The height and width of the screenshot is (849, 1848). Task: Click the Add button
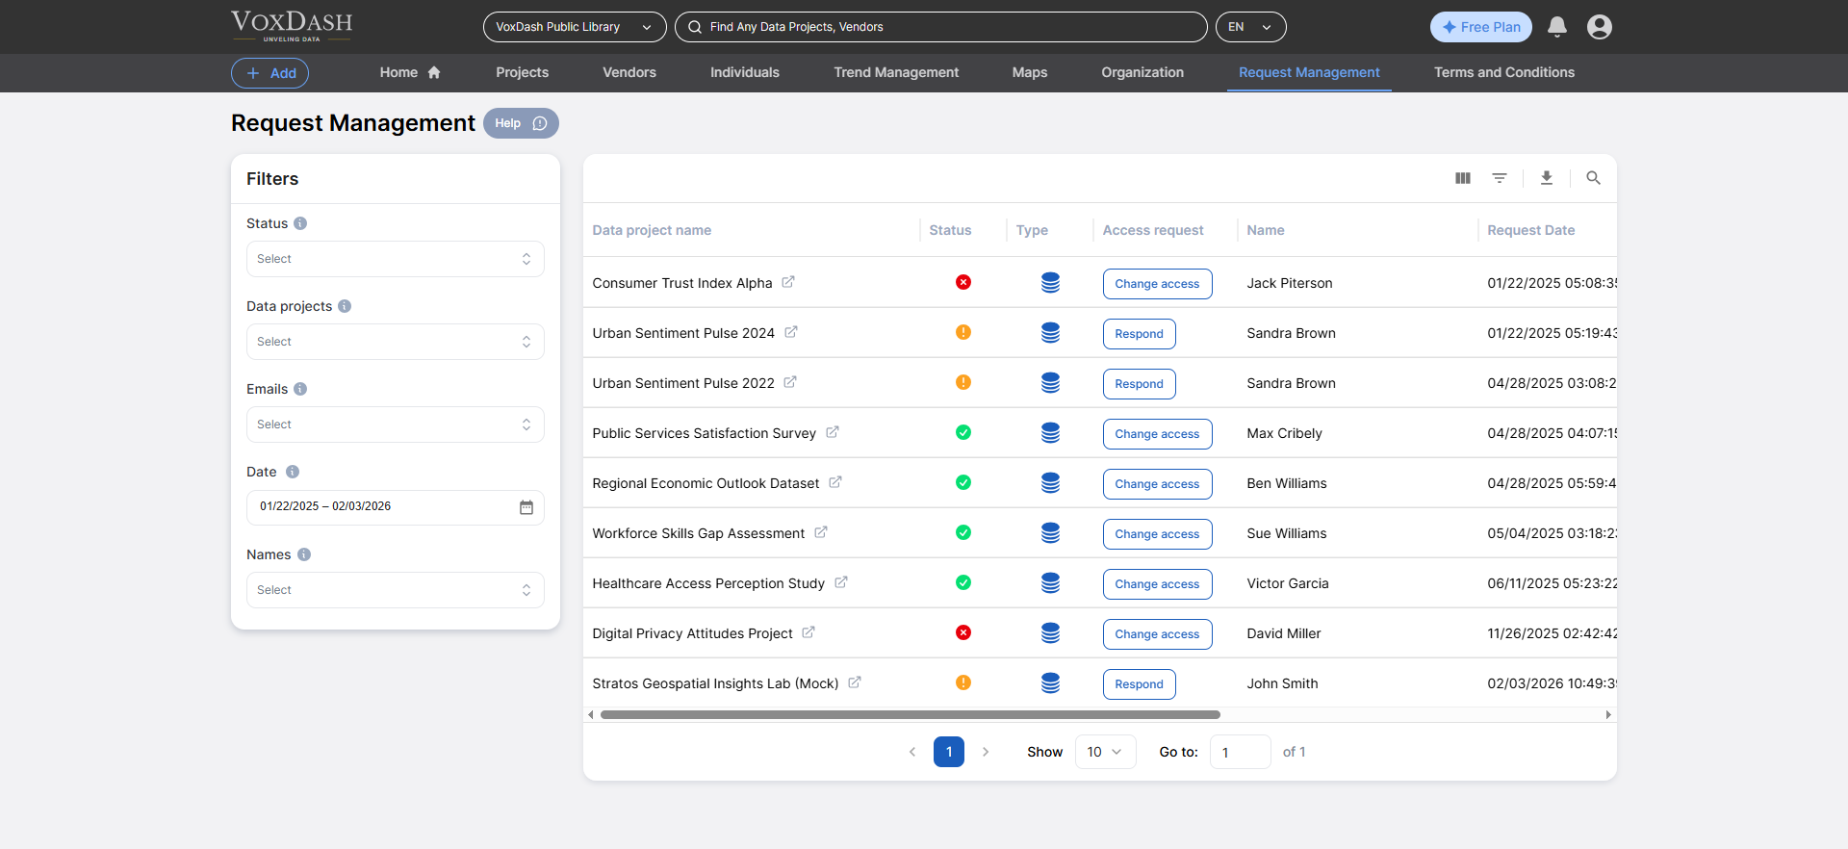coord(269,73)
